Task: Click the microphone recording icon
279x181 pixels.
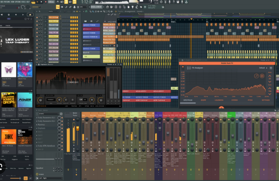Action: [169, 2]
